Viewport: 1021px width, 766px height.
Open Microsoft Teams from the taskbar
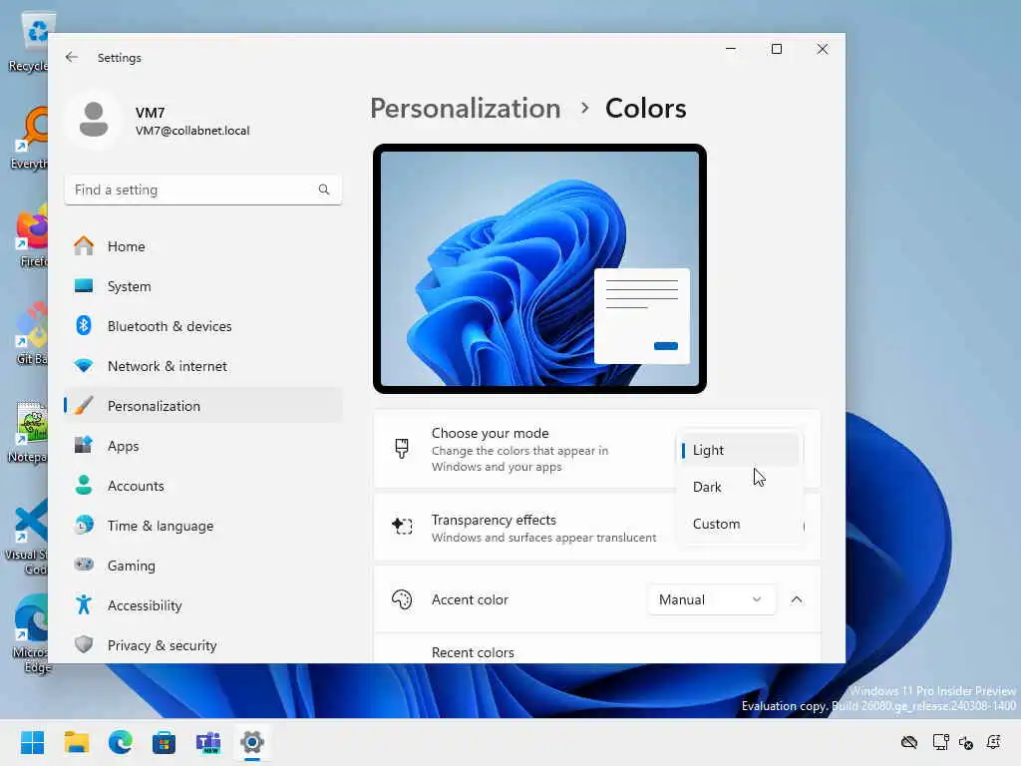click(208, 742)
